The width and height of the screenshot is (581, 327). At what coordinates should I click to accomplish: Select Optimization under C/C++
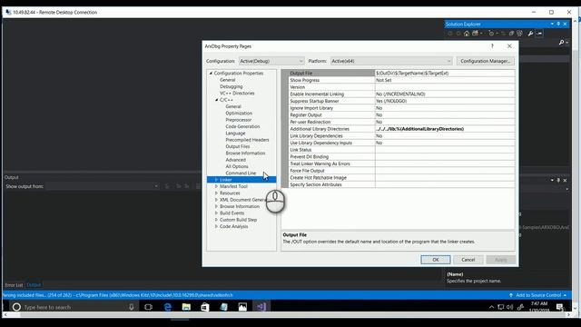coord(239,113)
